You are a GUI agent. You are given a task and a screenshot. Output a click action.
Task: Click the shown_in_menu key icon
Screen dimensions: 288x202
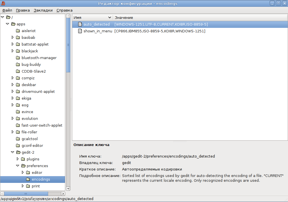point(80,31)
